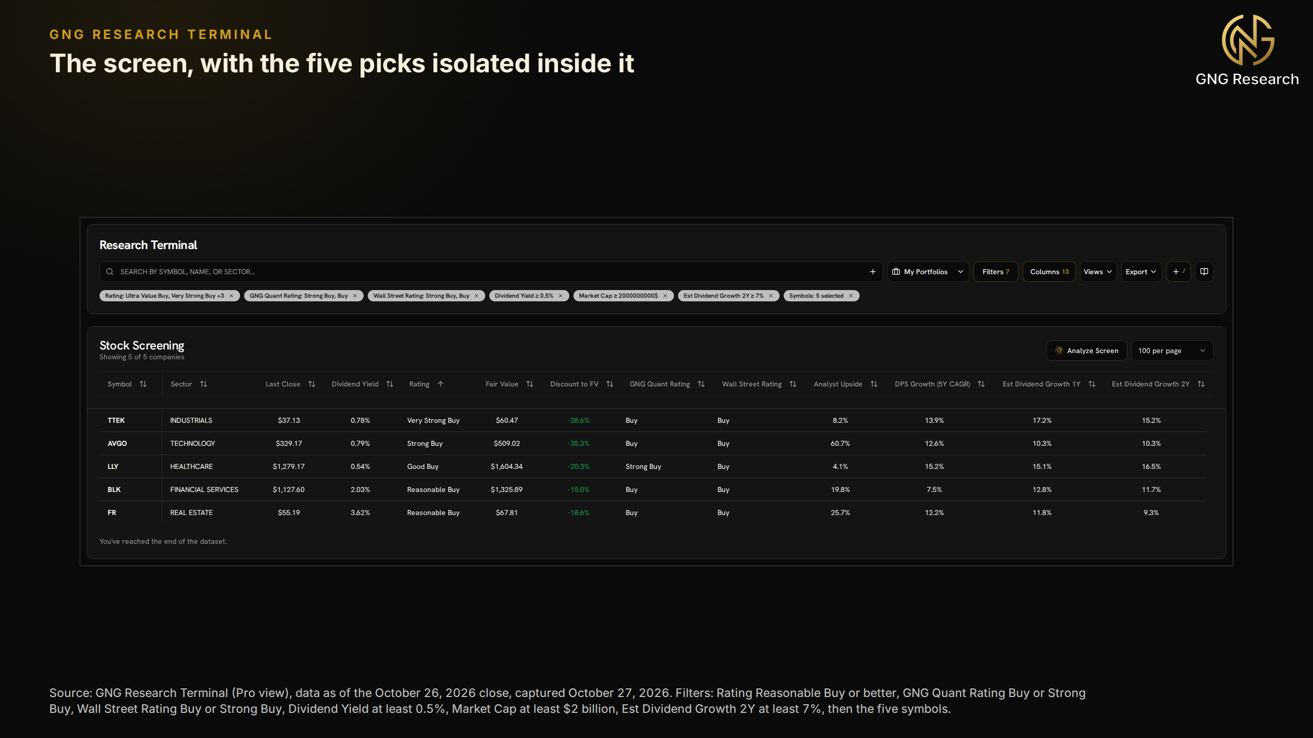
Task: Open the TTEK symbol row
Action: 116,420
